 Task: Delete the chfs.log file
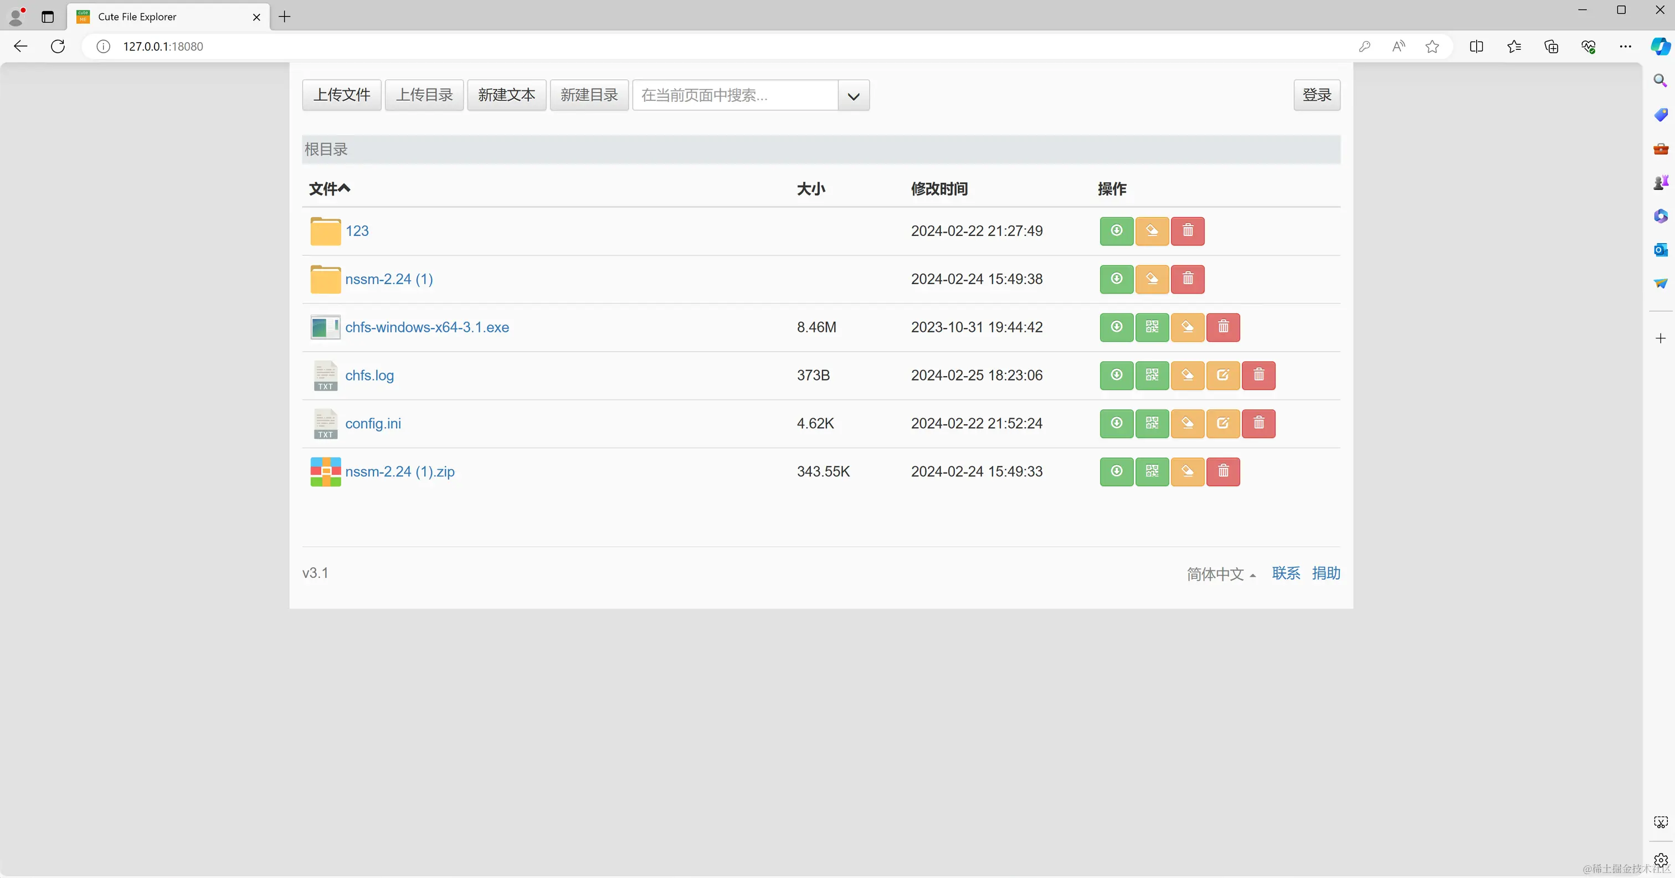click(x=1258, y=375)
